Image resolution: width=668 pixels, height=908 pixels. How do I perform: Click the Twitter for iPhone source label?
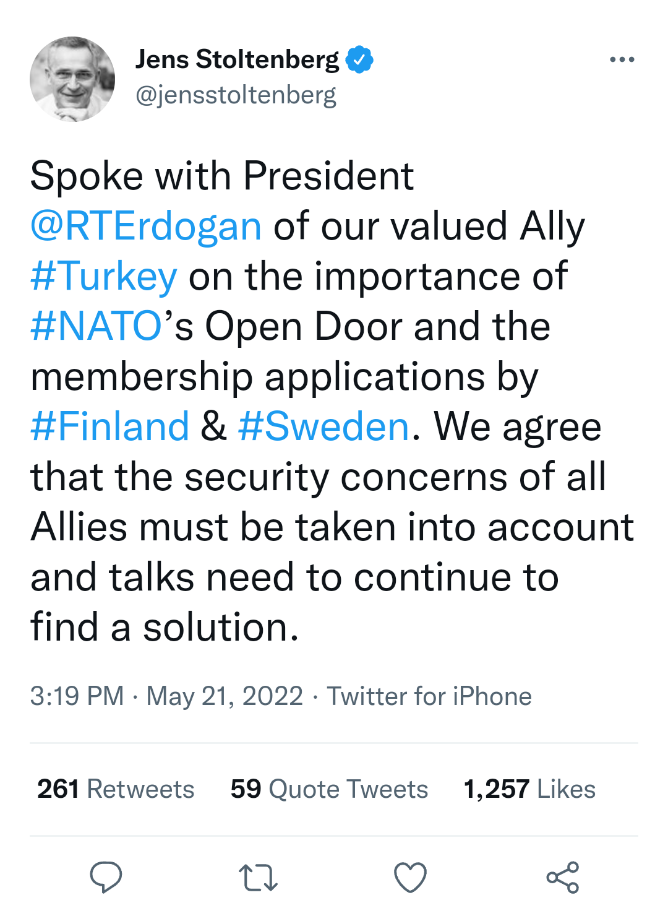point(429,696)
